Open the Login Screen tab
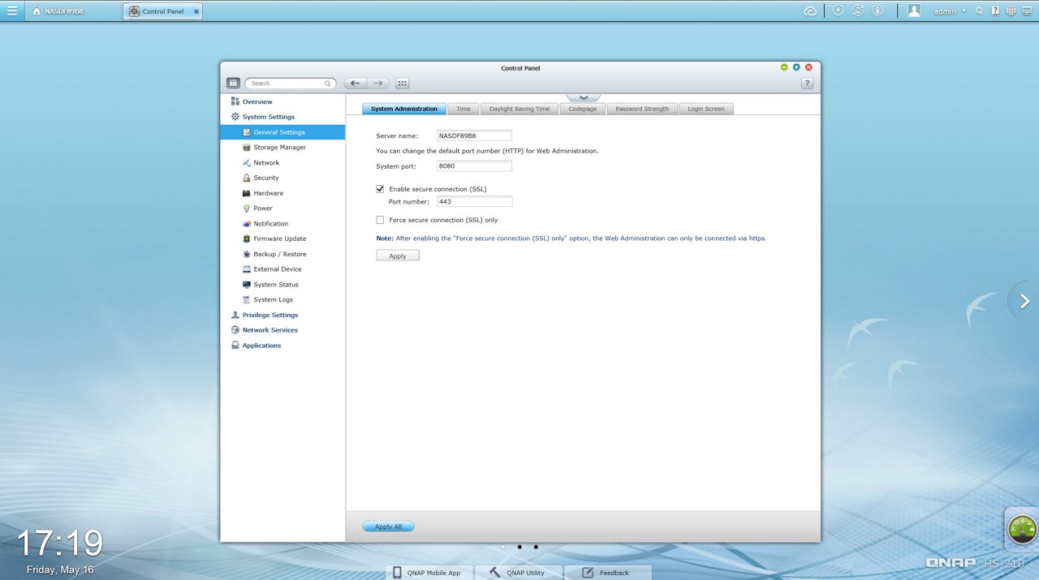The image size is (1039, 580). (706, 109)
